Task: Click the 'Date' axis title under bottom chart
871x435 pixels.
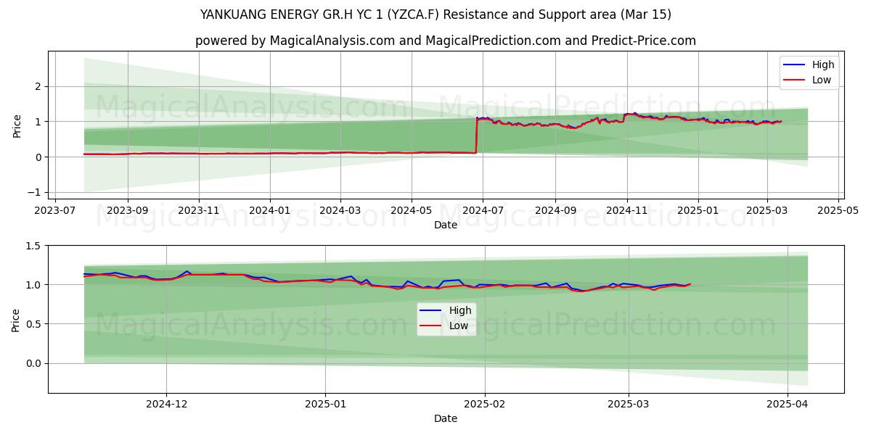Action: click(x=446, y=419)
